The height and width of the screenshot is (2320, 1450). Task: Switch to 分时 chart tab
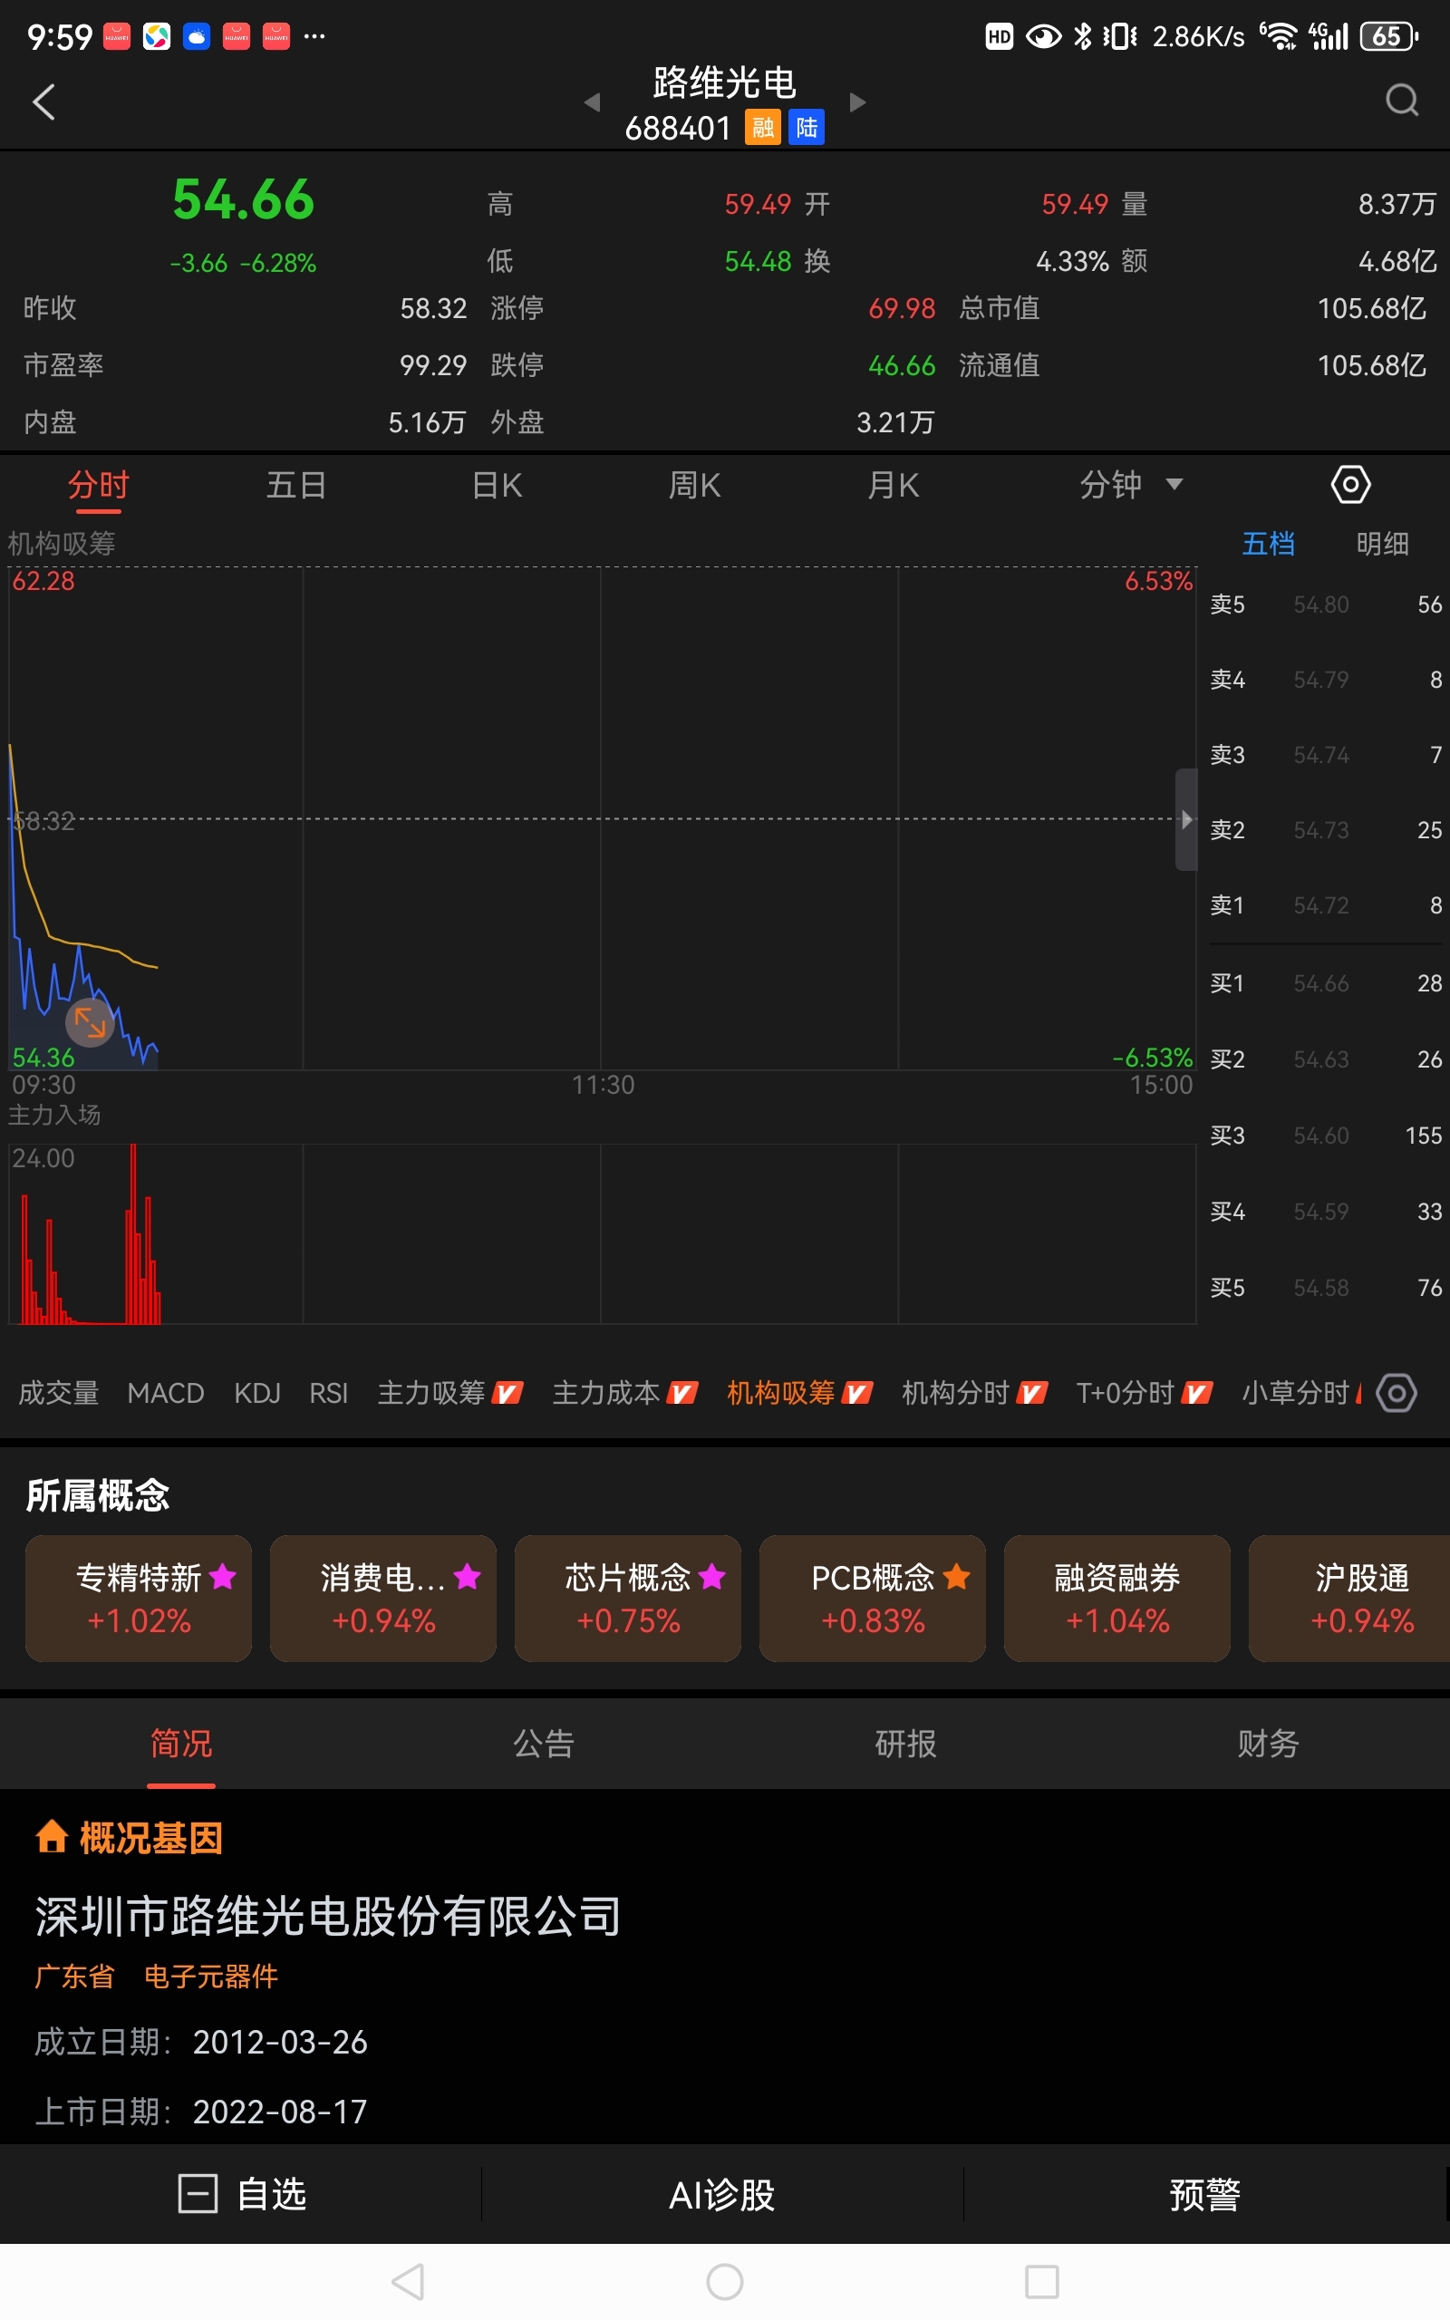coord(98,485)
